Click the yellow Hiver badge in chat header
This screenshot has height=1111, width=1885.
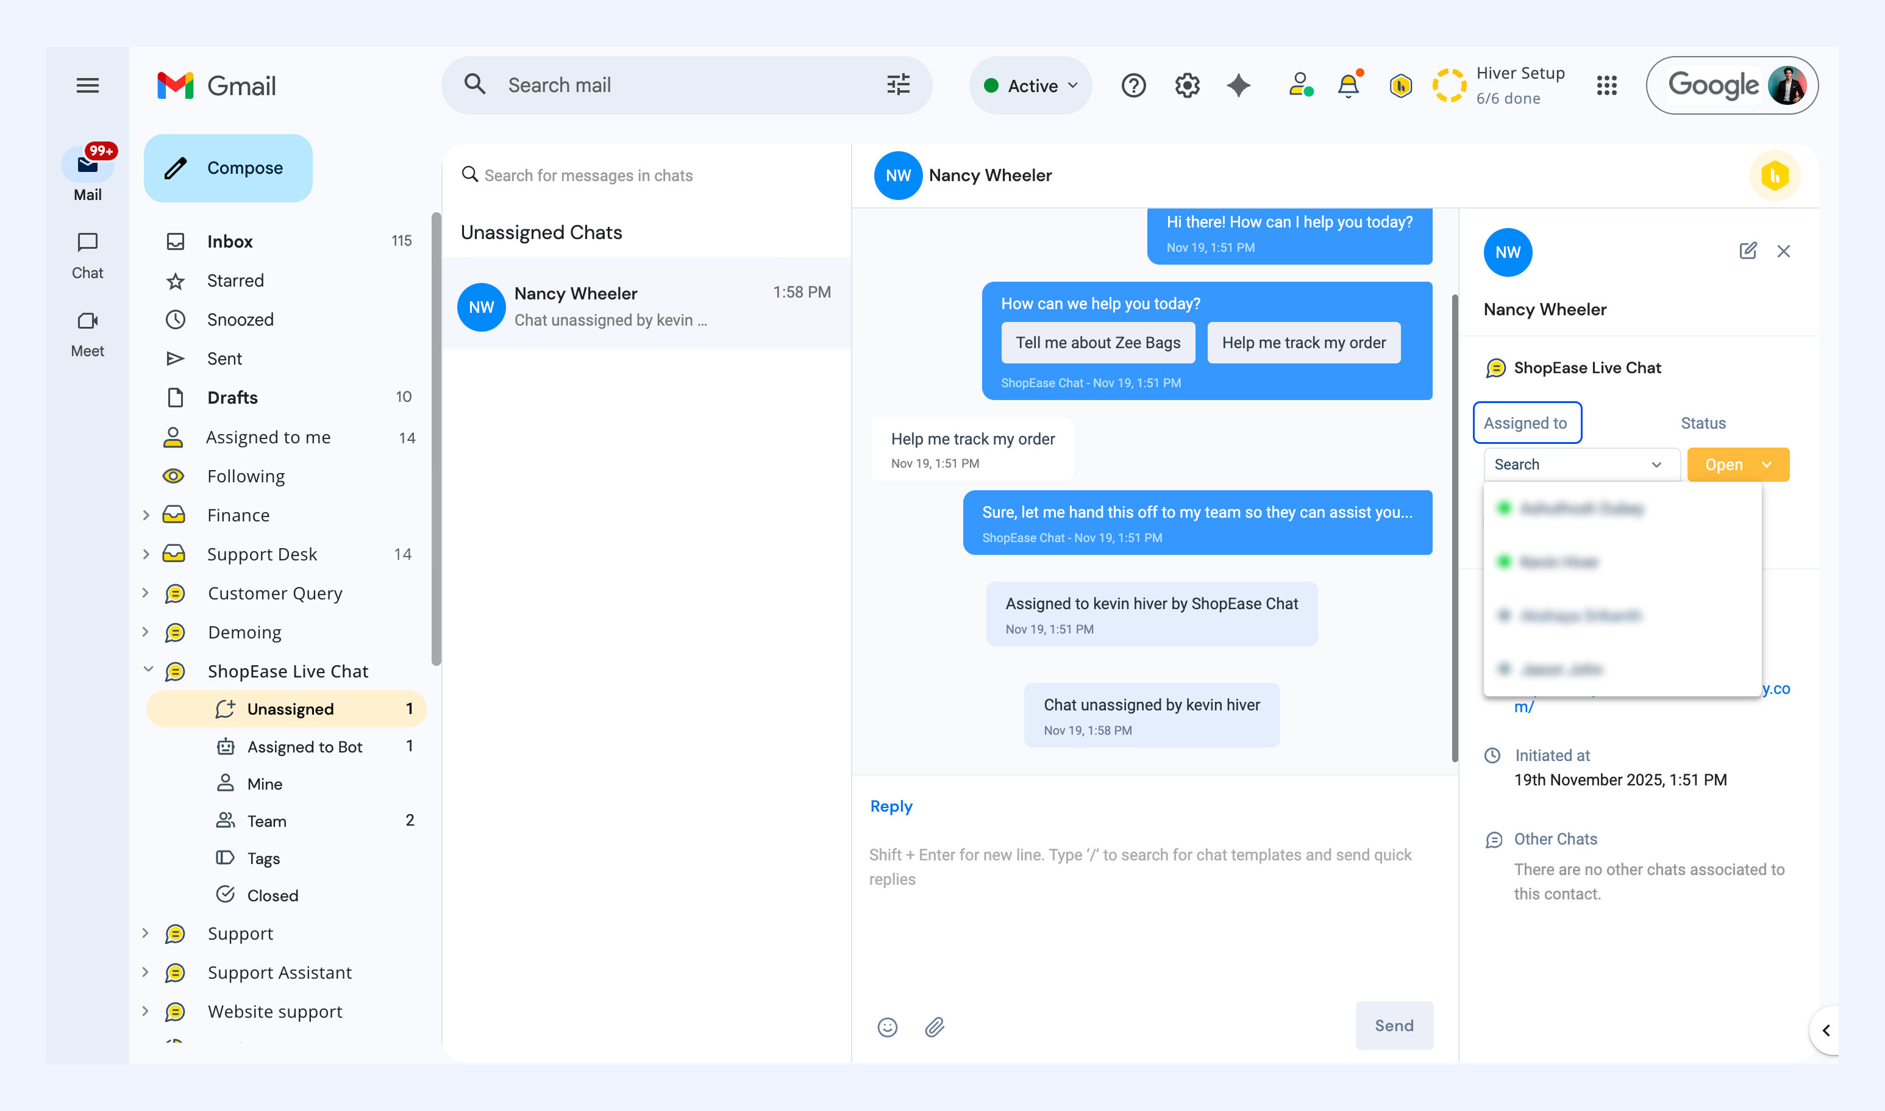[1774, 175]
